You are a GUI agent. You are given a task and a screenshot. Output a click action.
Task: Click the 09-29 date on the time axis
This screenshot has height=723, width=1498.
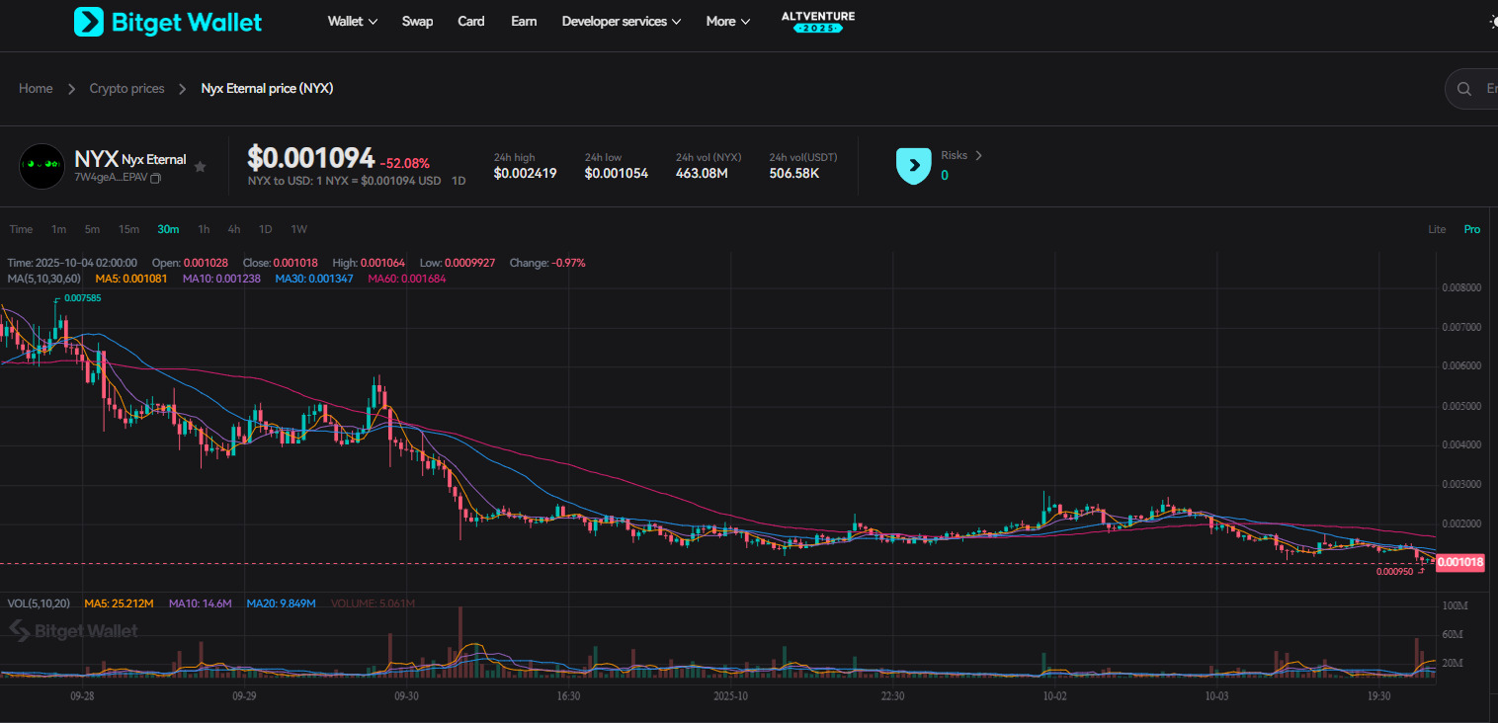(244, 696)
